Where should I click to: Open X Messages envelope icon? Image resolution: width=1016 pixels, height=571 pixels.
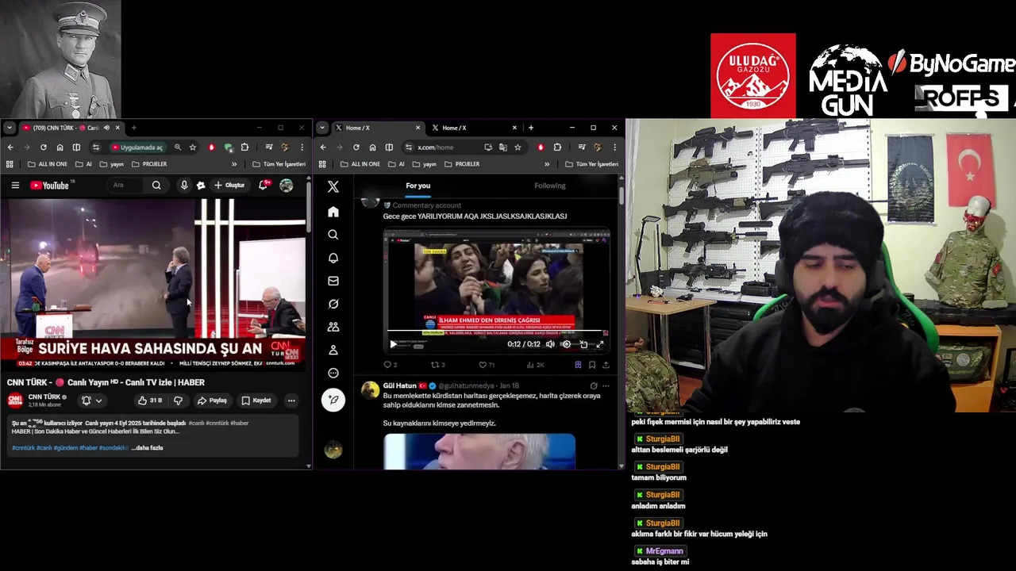pyautogui.click(x=333, y=281)
